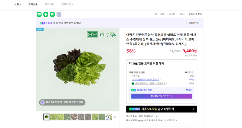The width and height of the screenshot is (242, 128).
Task: Click the 376원 membership points value
Action: (188, 90)
